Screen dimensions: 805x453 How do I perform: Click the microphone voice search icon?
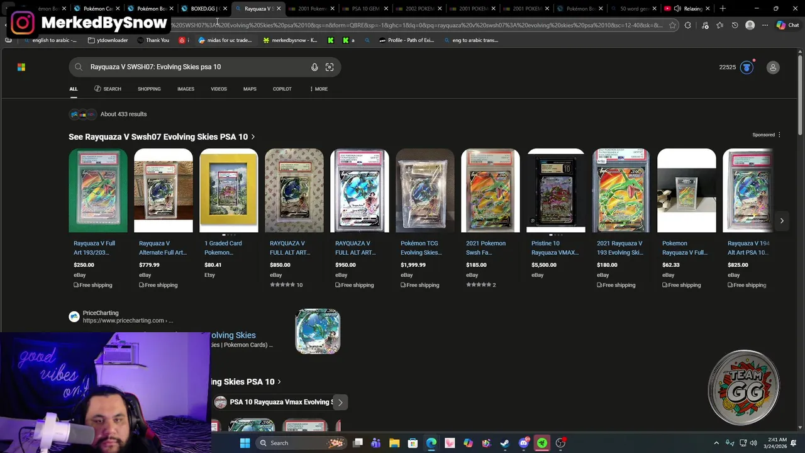click(314, 67)
